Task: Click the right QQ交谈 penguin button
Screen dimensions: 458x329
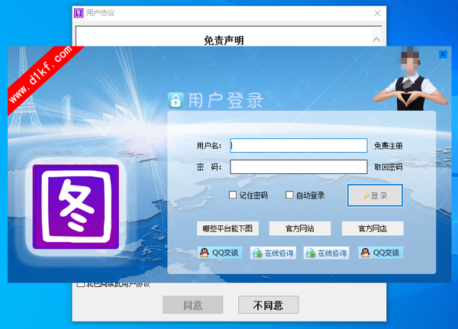Action: pyautogui.click(x=381, y=253)
